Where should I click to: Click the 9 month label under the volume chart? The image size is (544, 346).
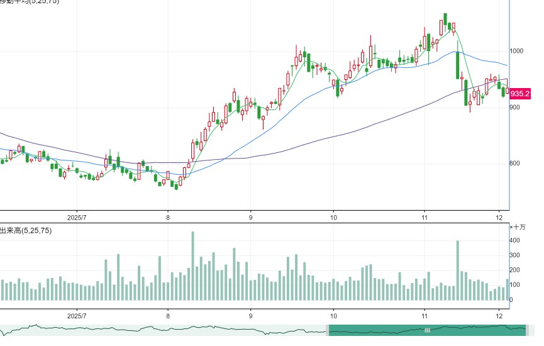pyautogui.click(x=250, y=316)
